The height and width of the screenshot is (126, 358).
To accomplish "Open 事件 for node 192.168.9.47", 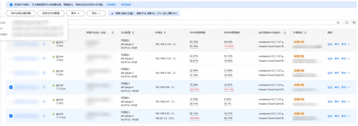I will coord(337,102).
